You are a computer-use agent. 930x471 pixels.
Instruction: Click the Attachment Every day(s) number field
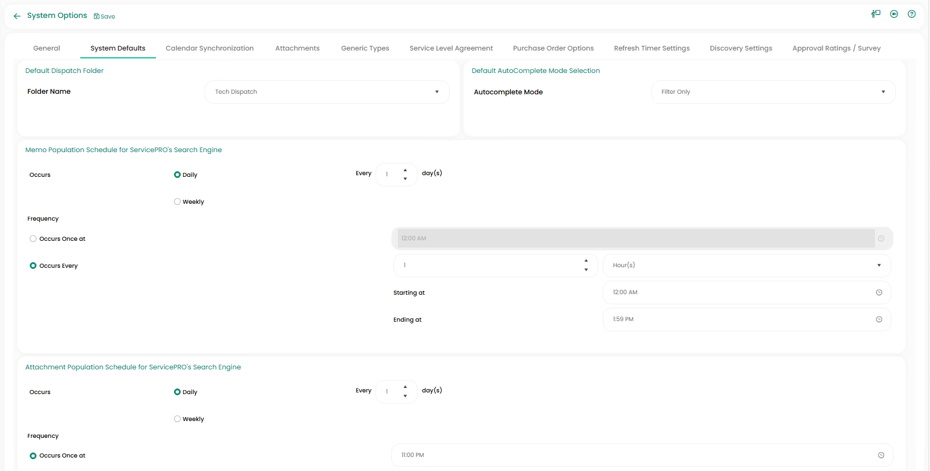tap(396, 392)
